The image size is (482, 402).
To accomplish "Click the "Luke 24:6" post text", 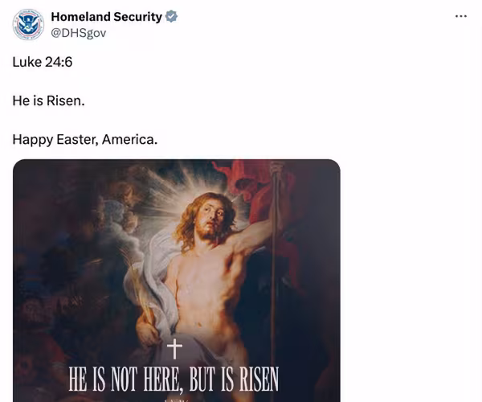I will coord(43,61).
